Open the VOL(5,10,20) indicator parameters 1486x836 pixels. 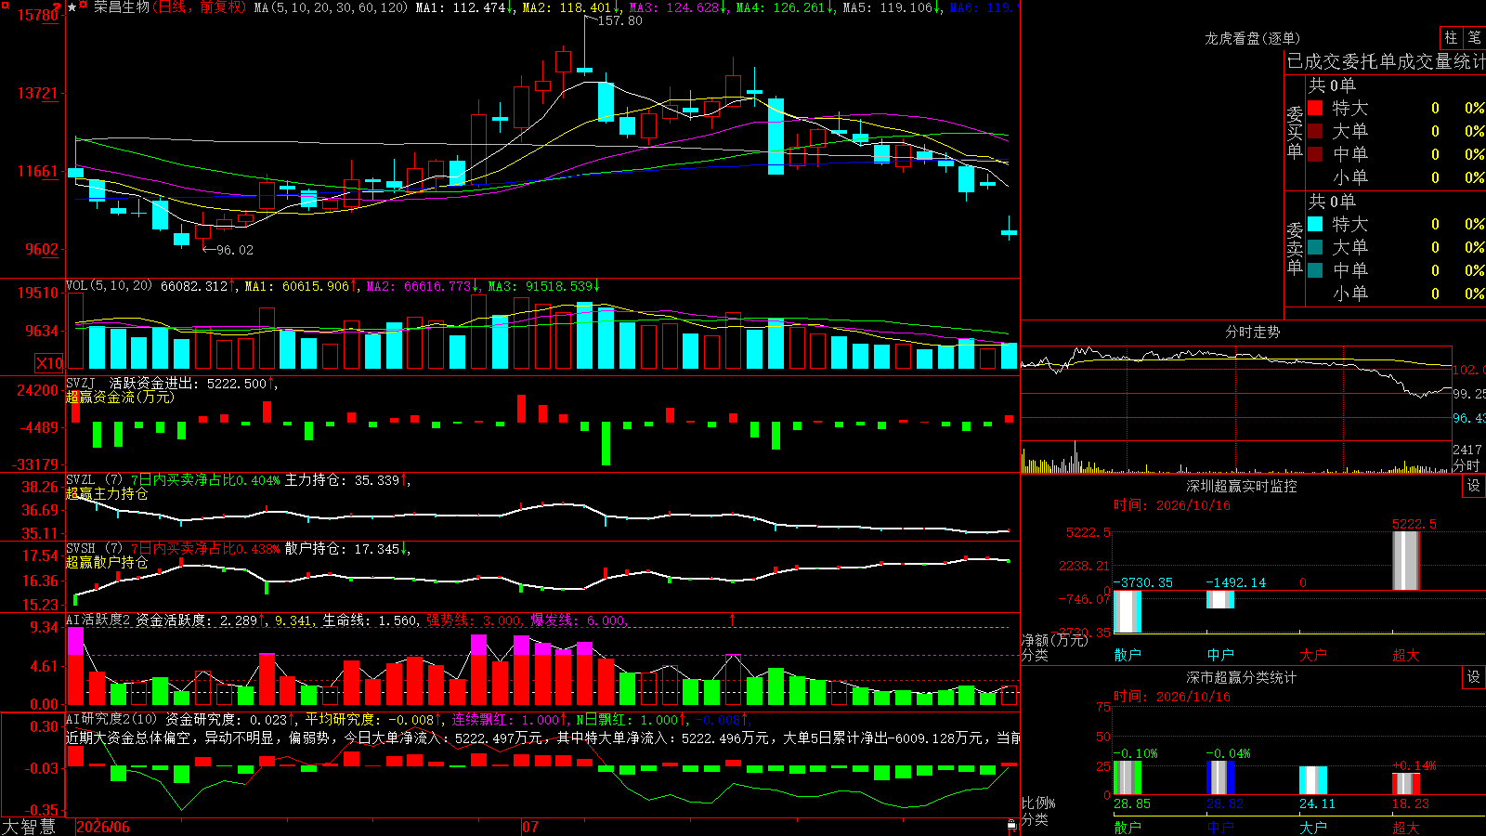click(109, 285)
